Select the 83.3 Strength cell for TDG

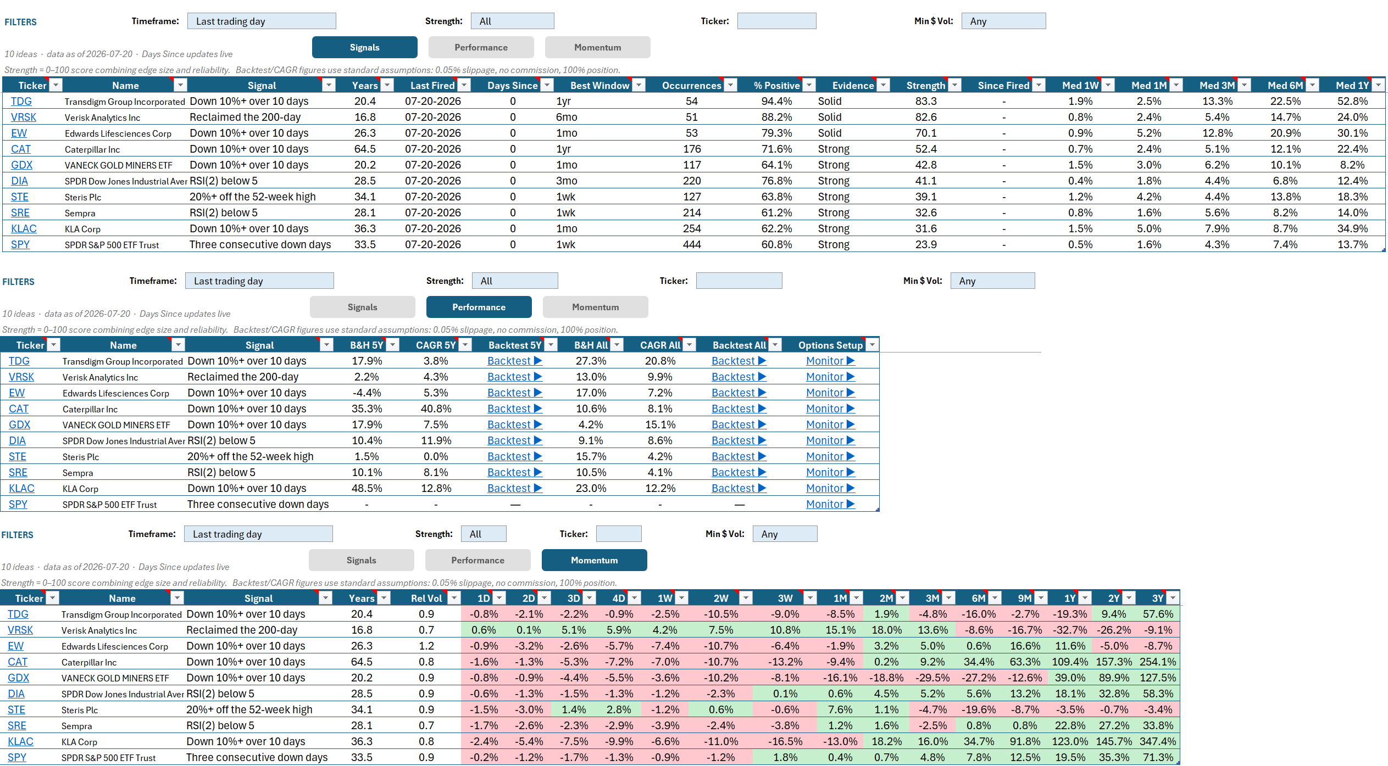click(x=926, y=101)
